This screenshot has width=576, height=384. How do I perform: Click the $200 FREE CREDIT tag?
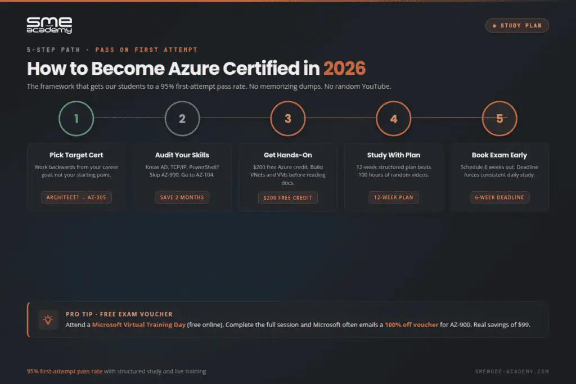click(288, 197)
